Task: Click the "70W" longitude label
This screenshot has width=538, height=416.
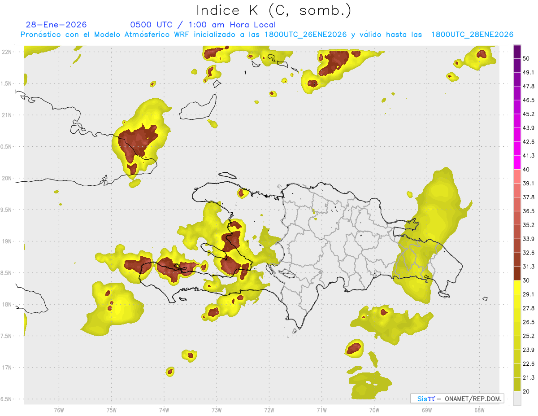Action: (374, 410)
